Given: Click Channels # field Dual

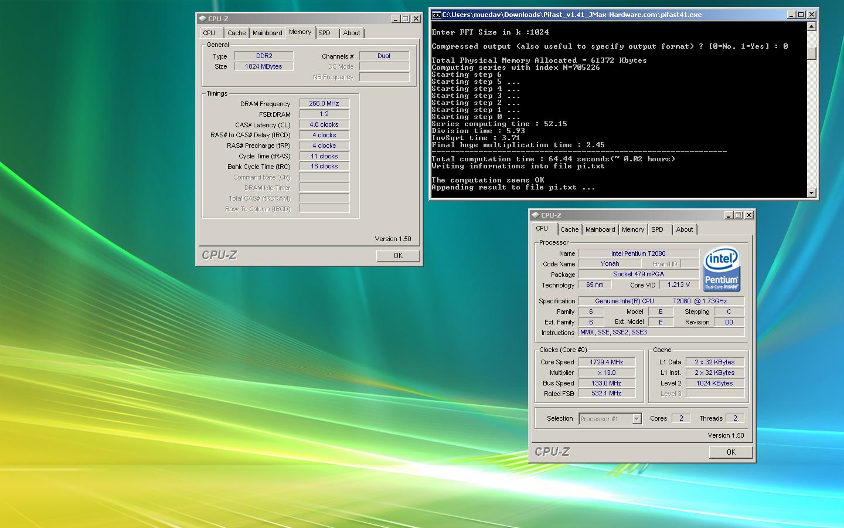Looking at the screenshot, I should 384,56.
